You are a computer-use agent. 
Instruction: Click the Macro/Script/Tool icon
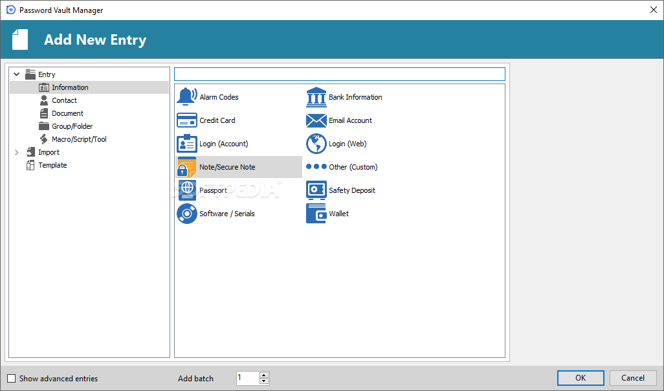[44, 139]
